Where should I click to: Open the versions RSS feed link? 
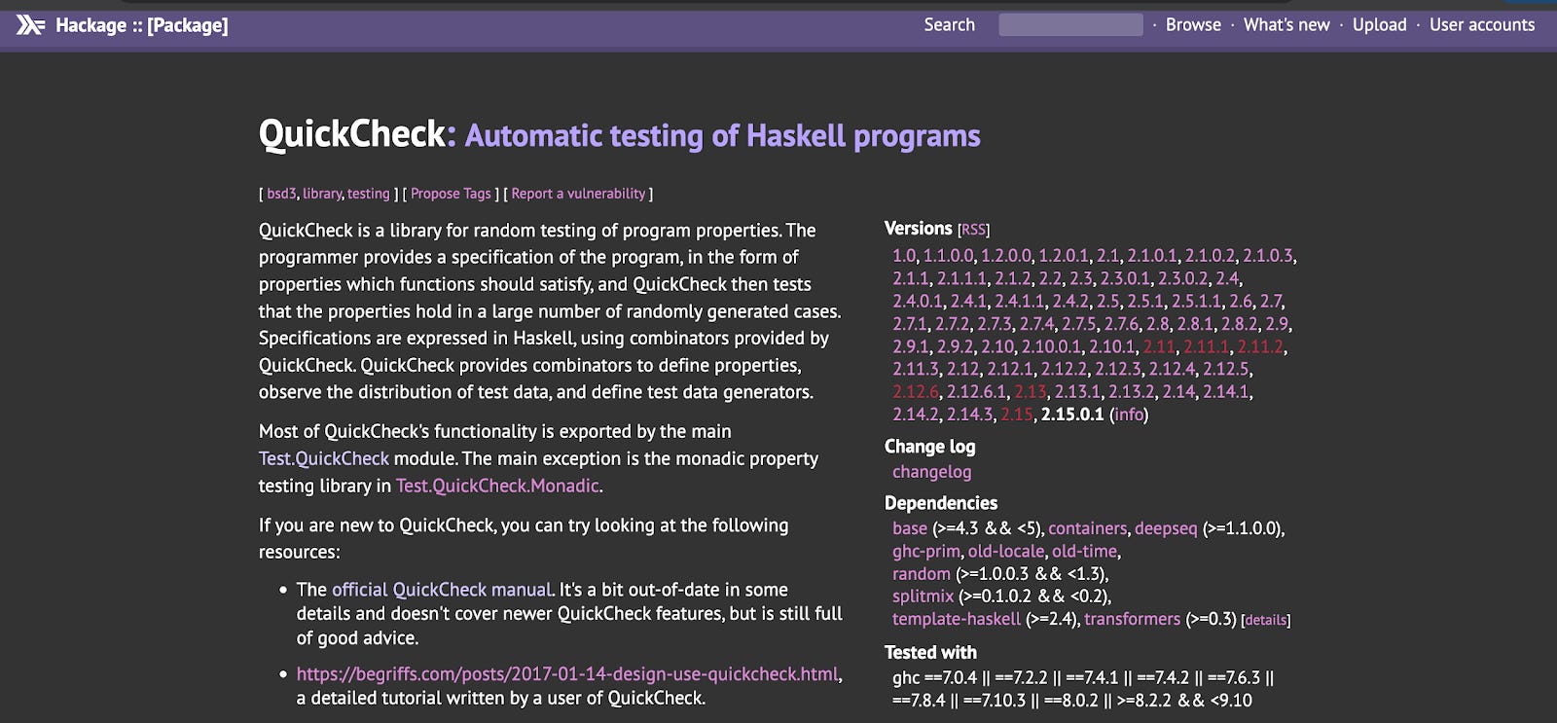[x=973, y=230]
